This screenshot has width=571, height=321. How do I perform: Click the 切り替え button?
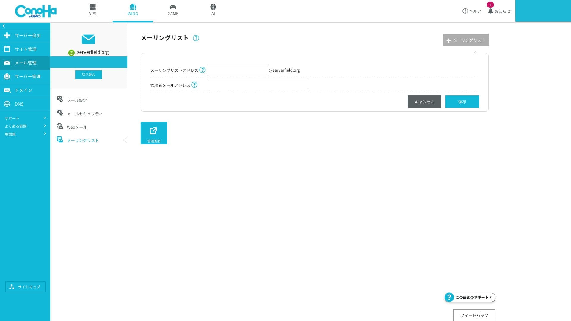pos(88,75)
